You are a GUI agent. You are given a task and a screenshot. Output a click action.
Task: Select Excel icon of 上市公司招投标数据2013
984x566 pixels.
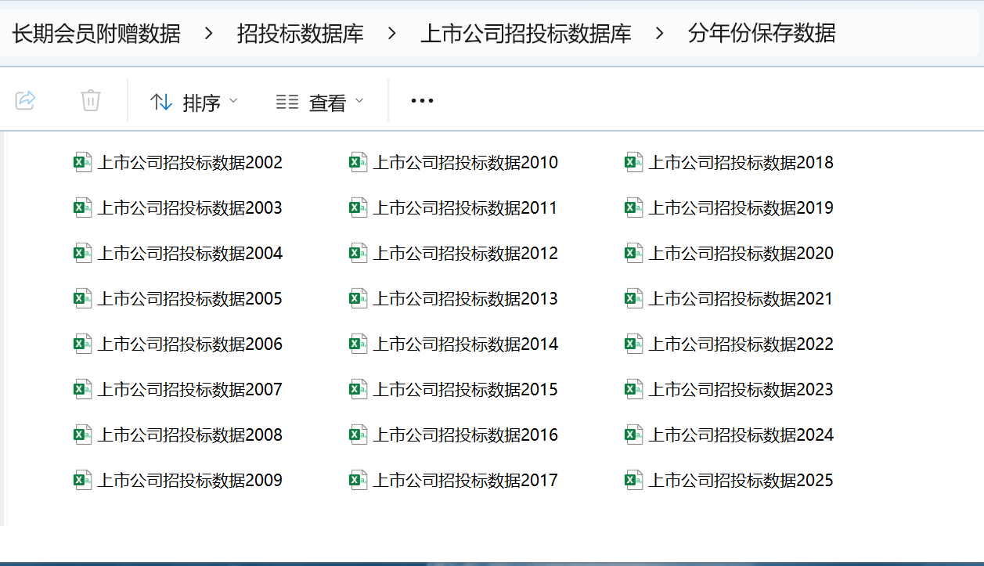pos(359,298)
